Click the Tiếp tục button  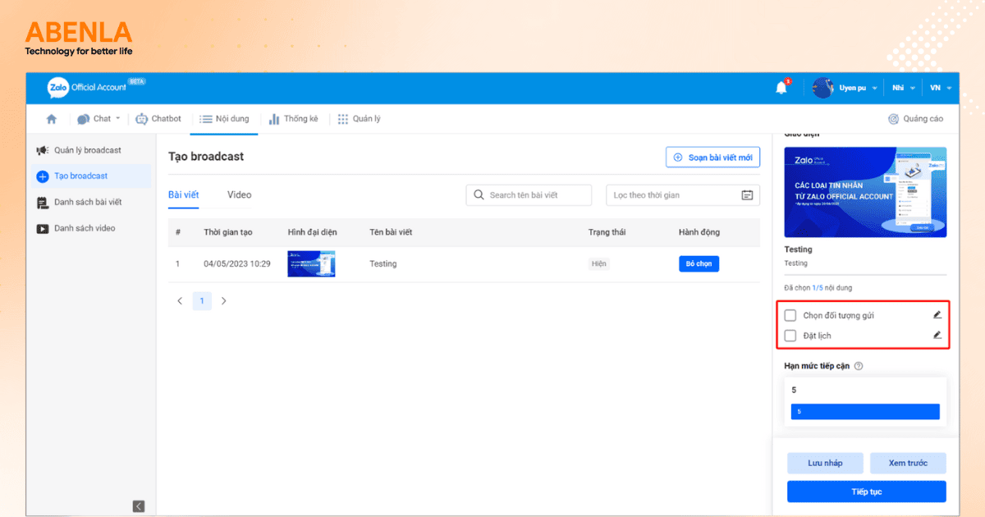coord(866,492)
